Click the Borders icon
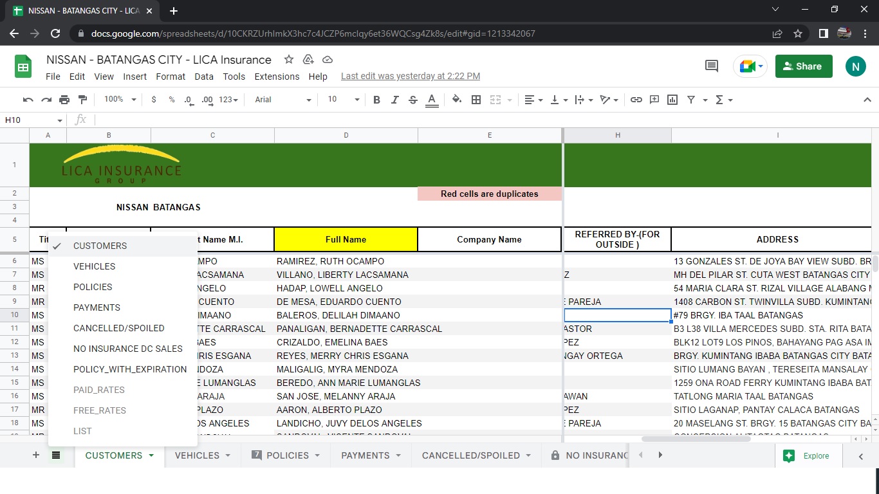 point(476,100)
